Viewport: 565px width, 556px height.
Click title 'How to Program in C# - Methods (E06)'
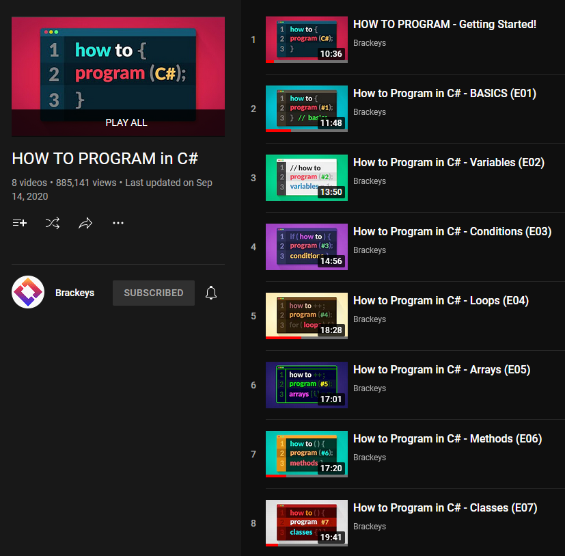[447, 439]
